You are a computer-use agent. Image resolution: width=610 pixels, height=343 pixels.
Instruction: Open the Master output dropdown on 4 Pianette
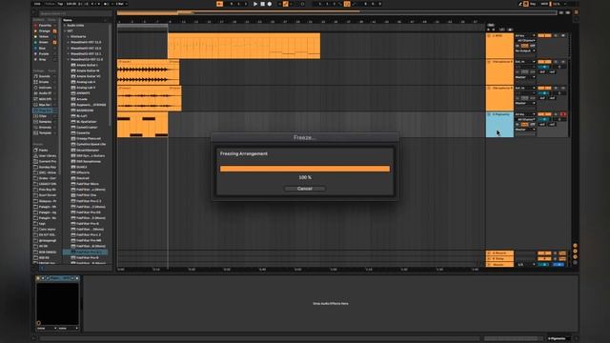(x=525, y=130)
